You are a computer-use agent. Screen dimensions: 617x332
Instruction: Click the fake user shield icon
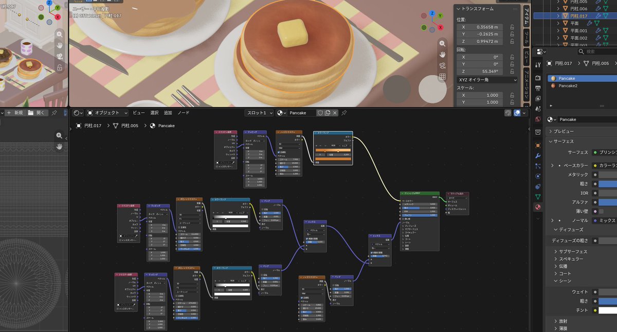pyautogui.click(x=320, y=113)
